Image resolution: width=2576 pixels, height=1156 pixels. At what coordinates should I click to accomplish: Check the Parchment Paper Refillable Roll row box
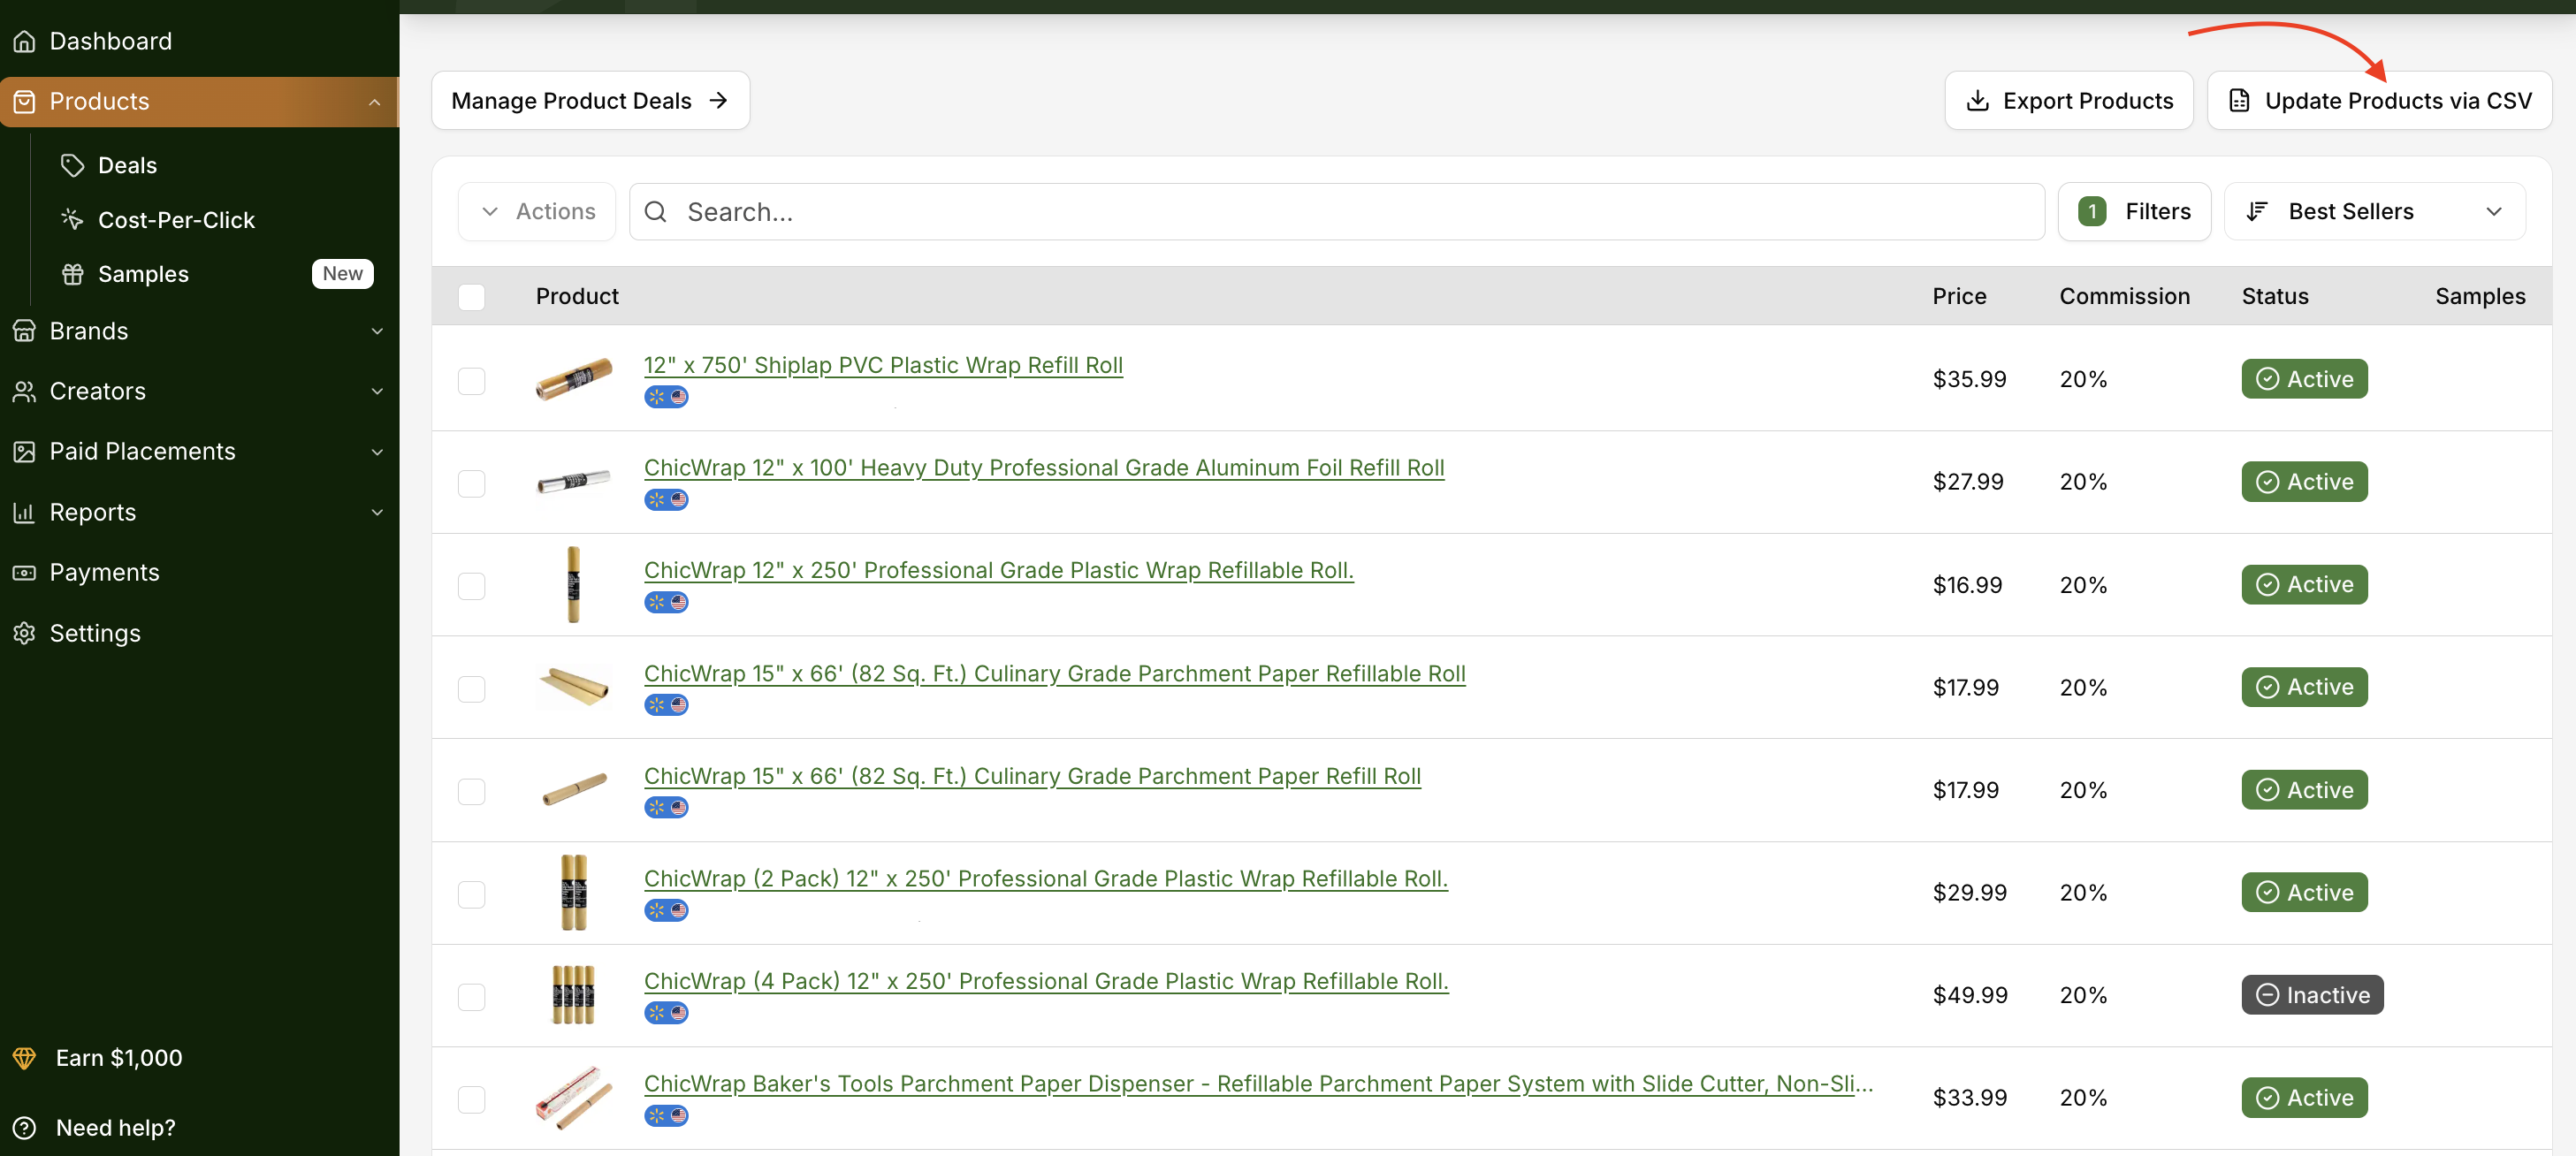click(471, 689)
